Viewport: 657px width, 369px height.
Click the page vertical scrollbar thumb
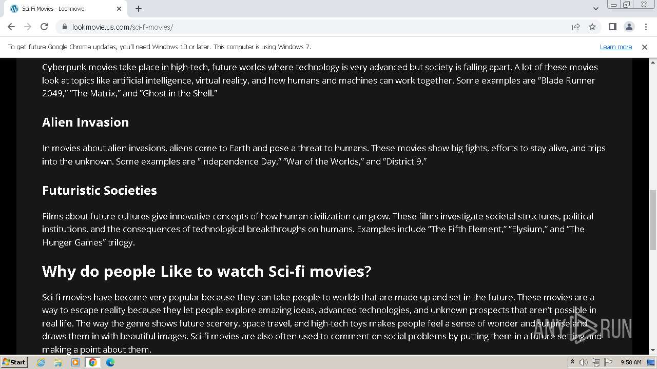click(x=652, y=219)
